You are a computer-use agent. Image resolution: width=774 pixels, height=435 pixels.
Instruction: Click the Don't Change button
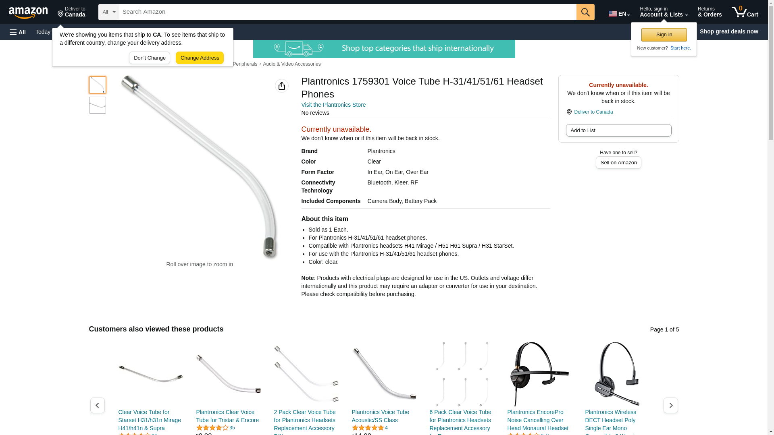(x=150, y=58)
